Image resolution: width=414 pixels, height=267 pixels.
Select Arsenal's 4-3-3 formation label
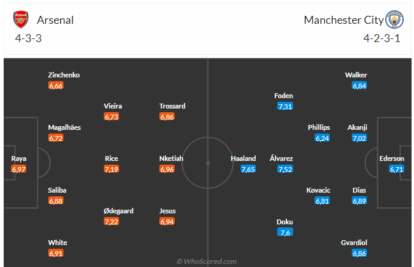pos(28,38)
